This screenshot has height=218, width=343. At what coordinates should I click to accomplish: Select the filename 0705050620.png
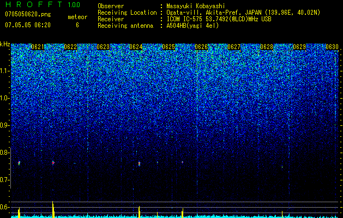(x=28, y=14)
